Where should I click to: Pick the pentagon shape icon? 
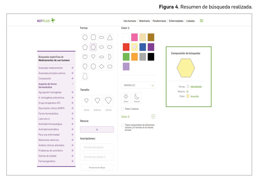85,47
